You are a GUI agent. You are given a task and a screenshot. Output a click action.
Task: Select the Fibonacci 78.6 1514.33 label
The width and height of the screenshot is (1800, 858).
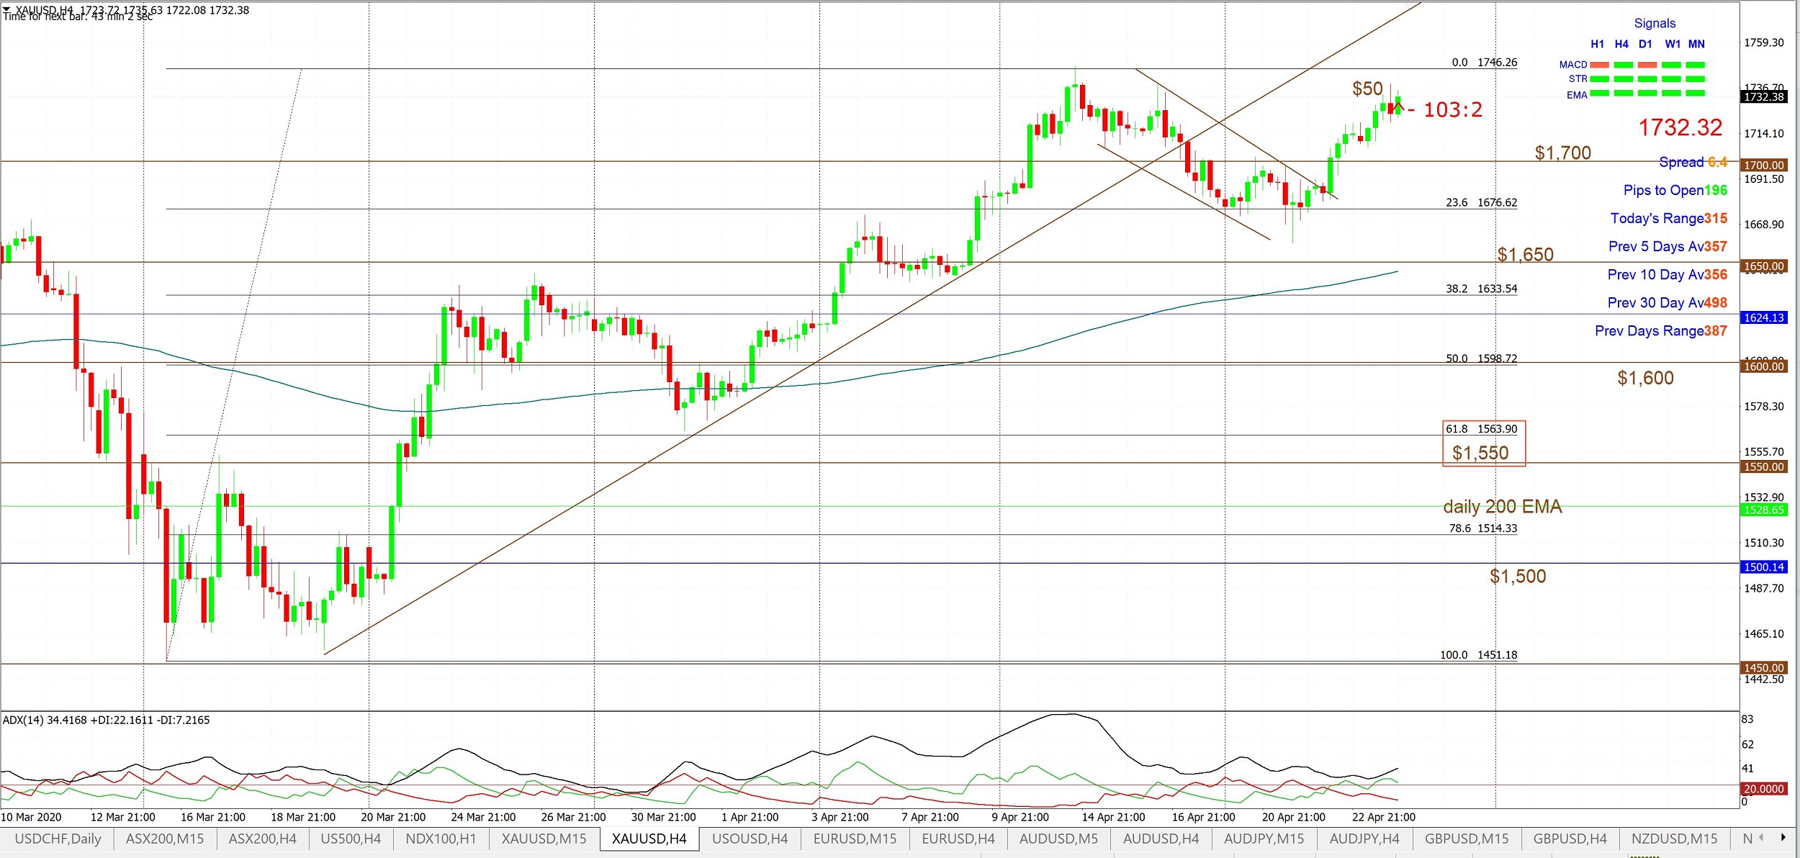click(1482, 528)
